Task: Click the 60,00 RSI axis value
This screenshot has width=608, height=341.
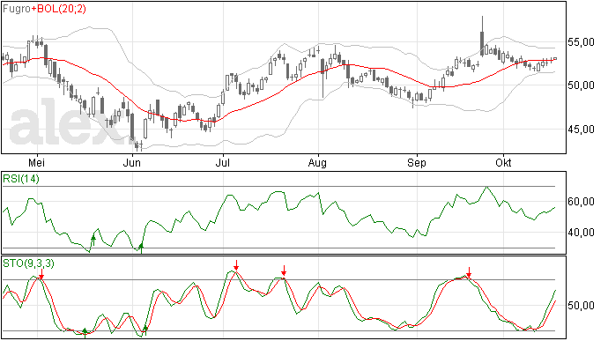Action: click(581, 202)
